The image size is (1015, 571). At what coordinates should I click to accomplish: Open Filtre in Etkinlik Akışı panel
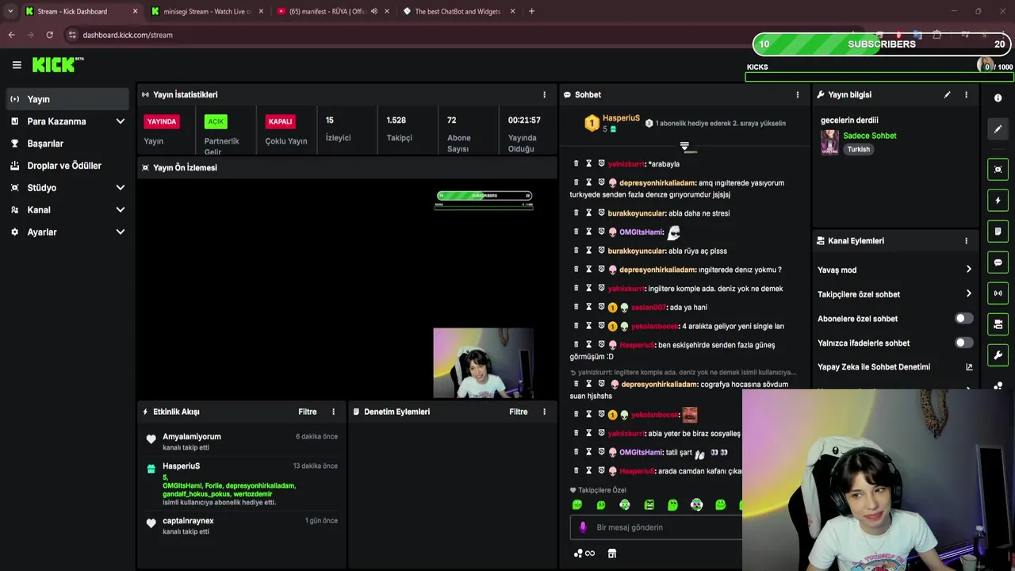pyautogui.click(x=307, y=412)
